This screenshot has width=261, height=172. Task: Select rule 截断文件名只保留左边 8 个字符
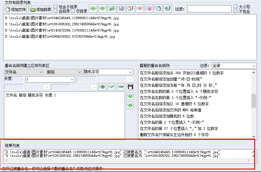point(174,135)
